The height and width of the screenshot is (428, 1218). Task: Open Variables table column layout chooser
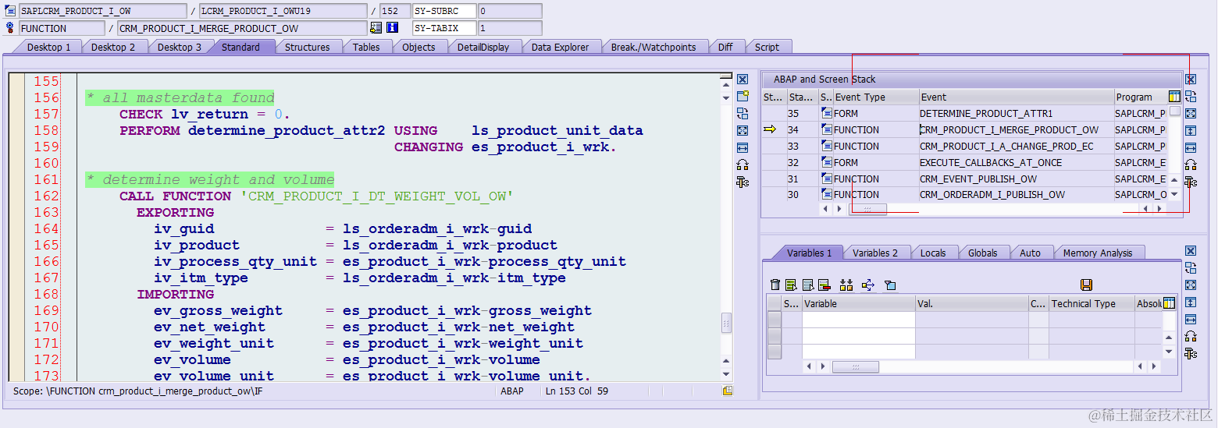(1170, 303)
